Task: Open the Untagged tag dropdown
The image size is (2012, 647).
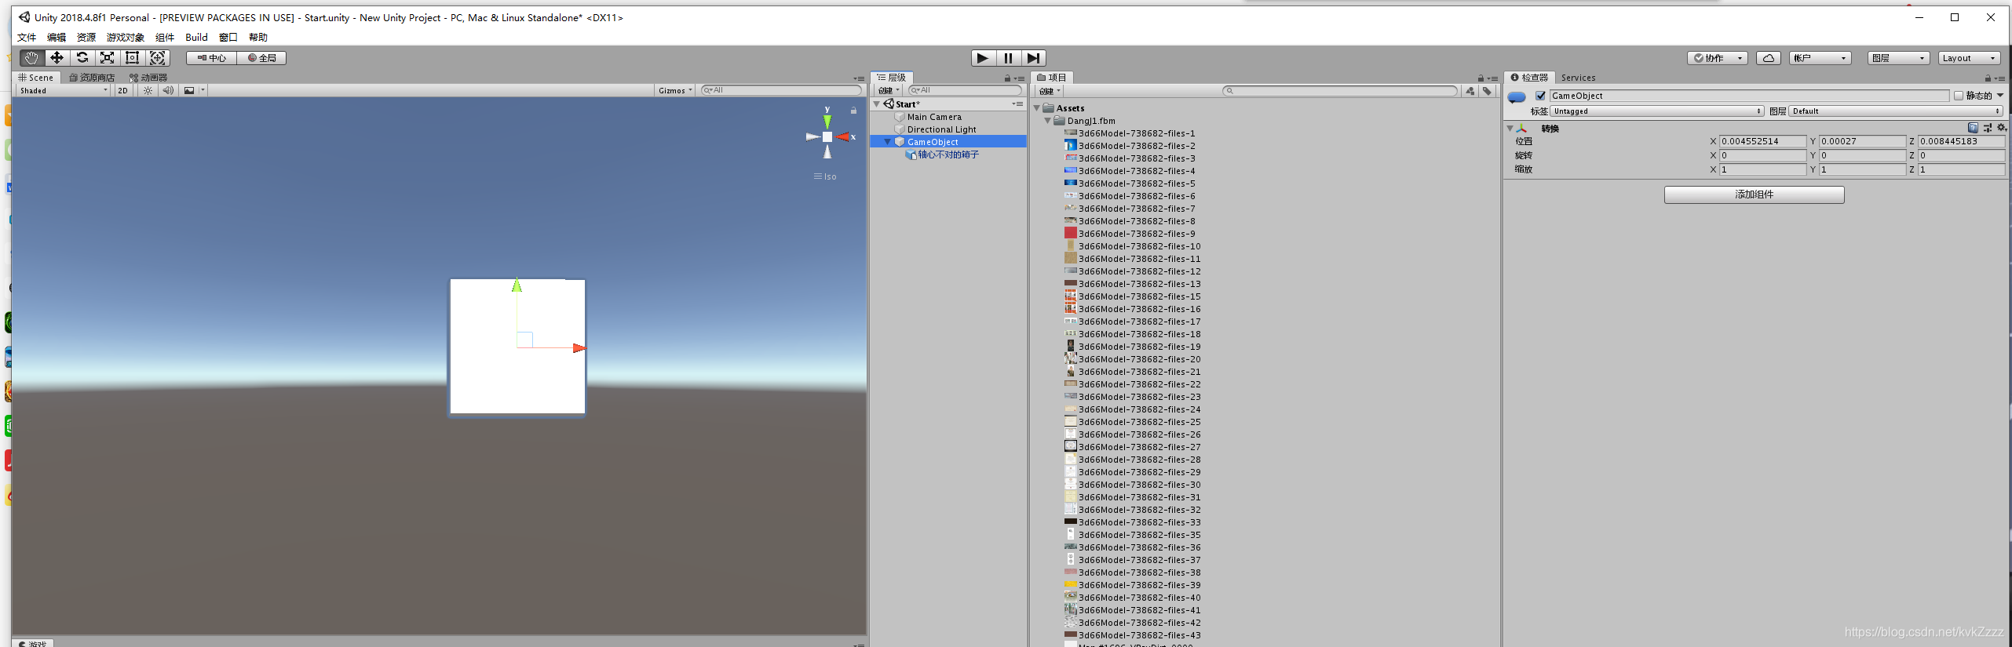Action: [x=1657, y=111]
